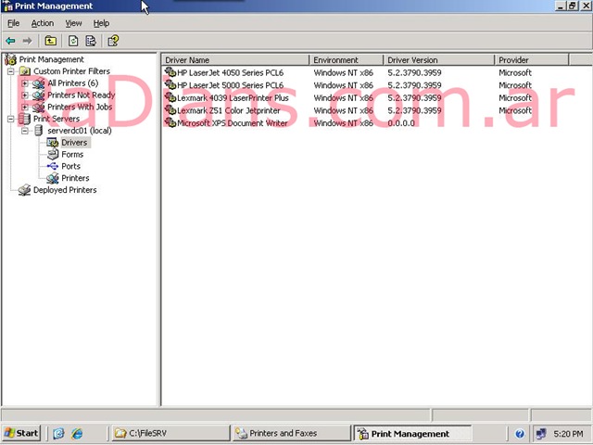Select the Forms node in the tree

(x=71, y=154)
